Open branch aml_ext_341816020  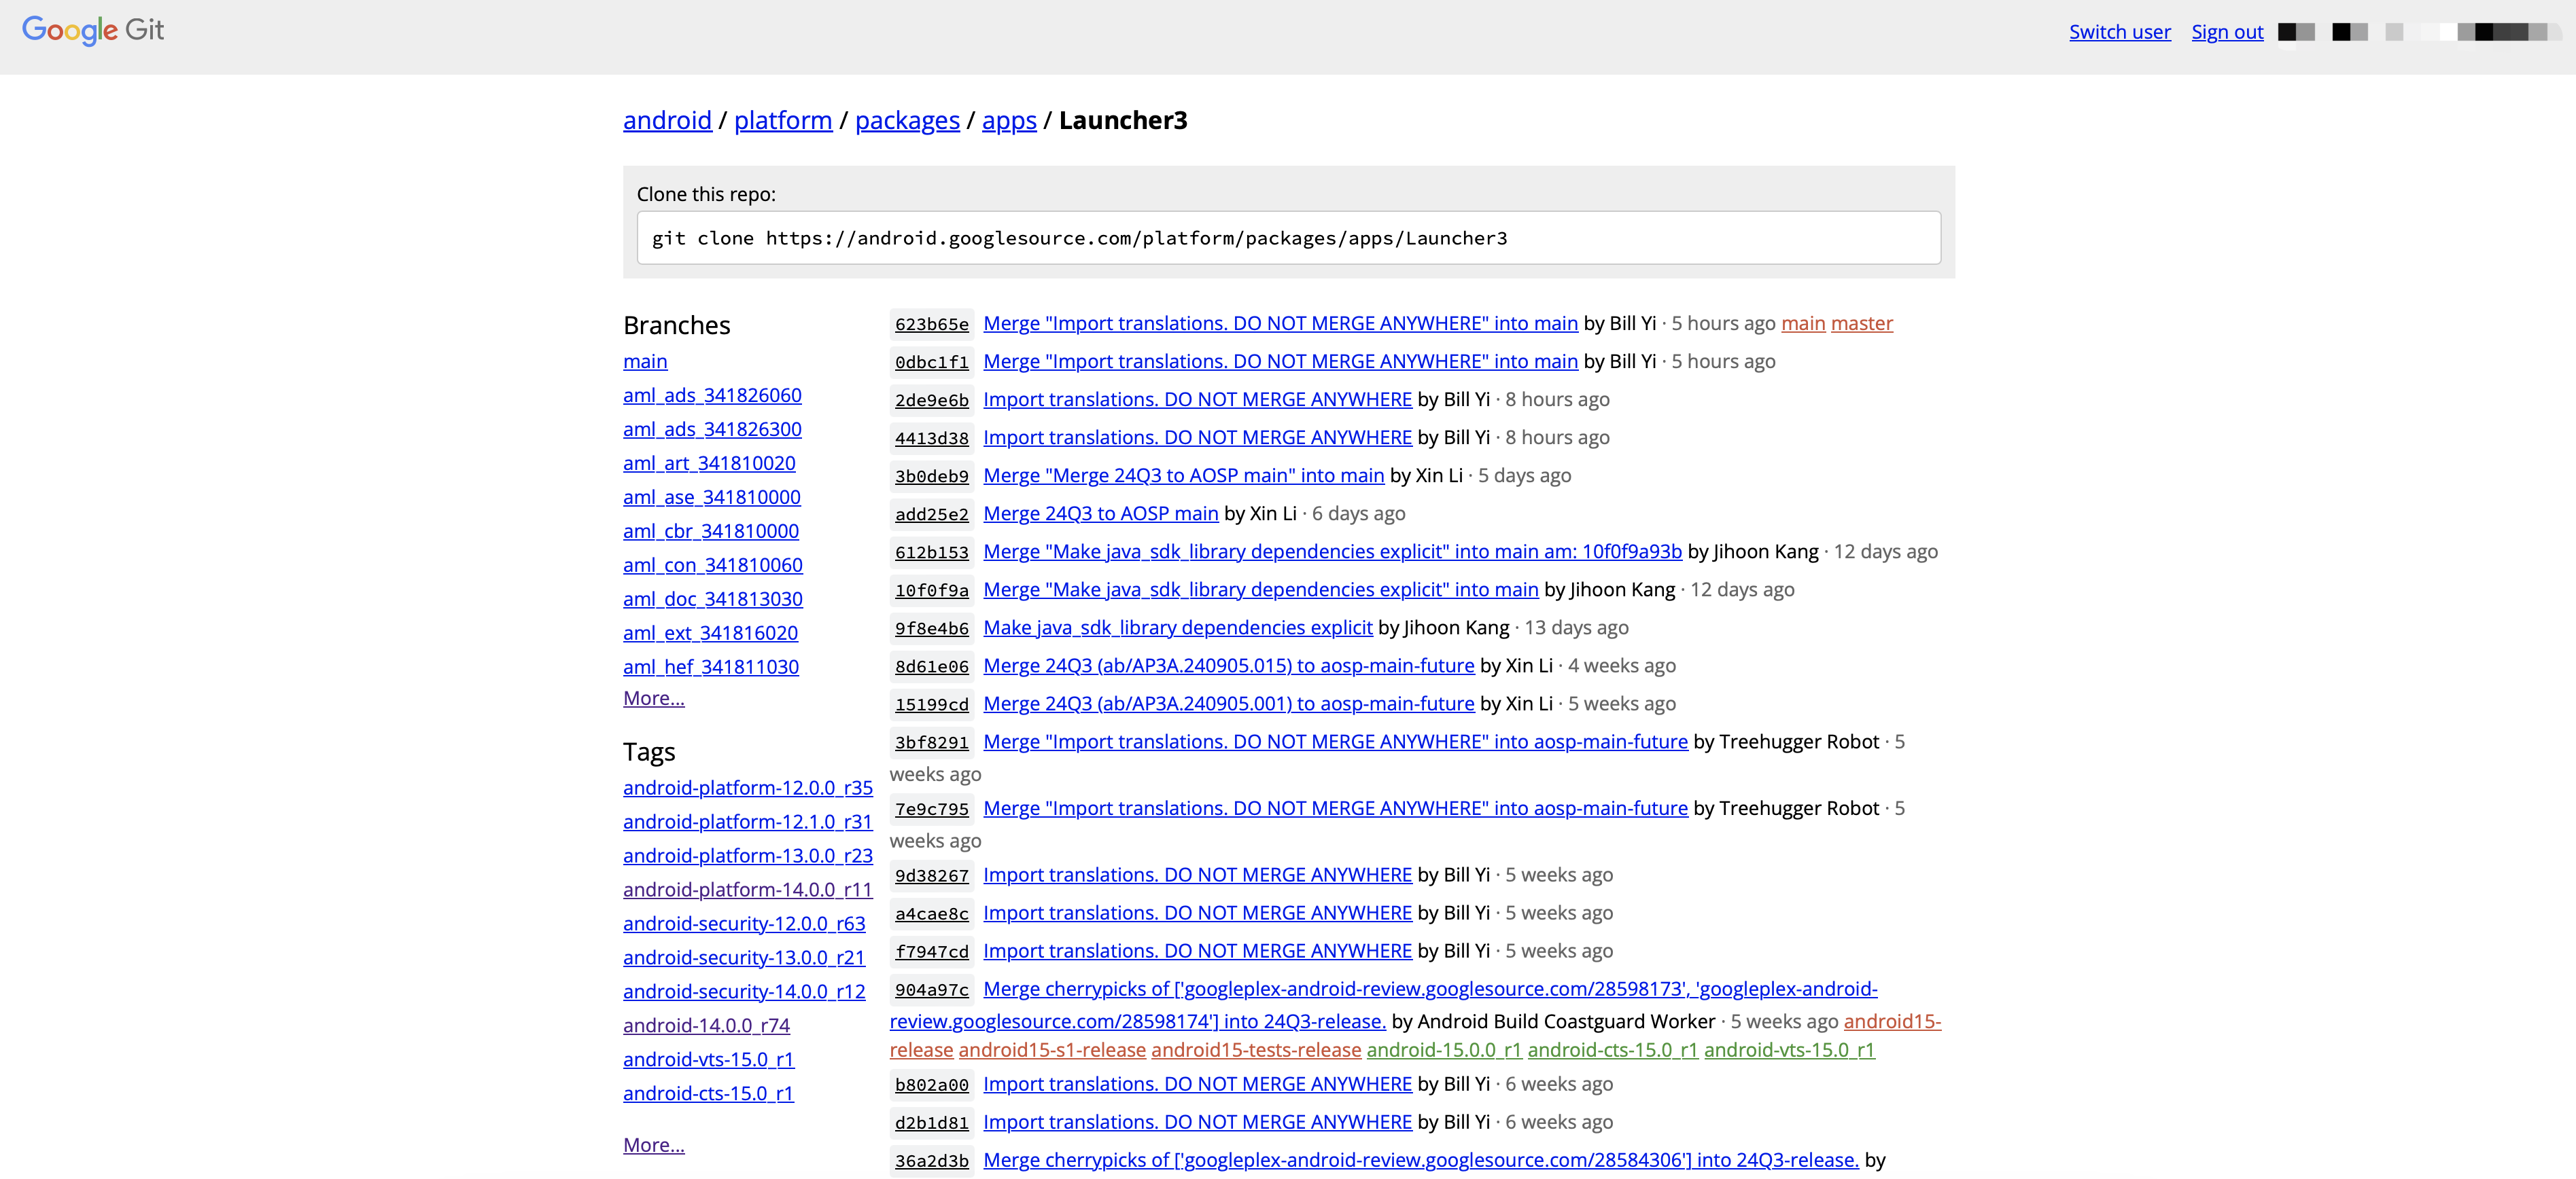[710, 634]
